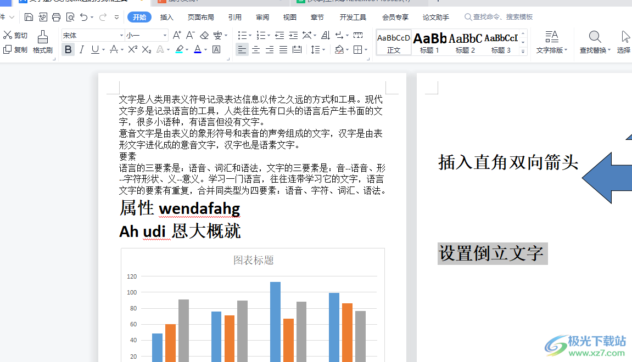Toggle Strikethrough formatting
Image resolution: width=632 pixels, height=362 pixels.
pyautogui.click(x=114, y=49)
